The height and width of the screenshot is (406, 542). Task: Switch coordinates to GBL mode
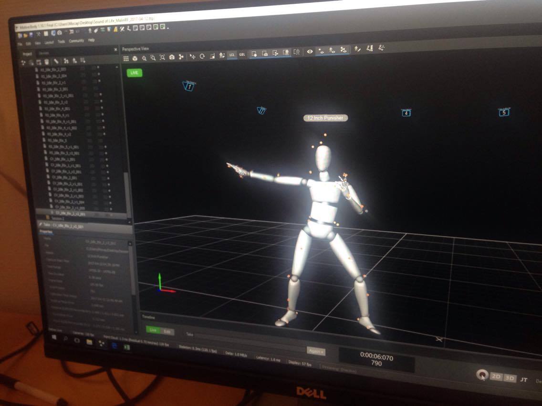pyautogui.click(x=242, y=55)
